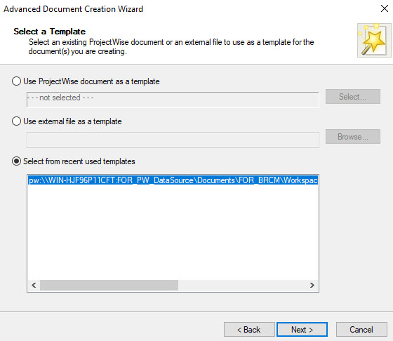This screenshot has width=393, height=341.
Task: Cancel the document creation wizard
Action: click(x=361, y=330)
